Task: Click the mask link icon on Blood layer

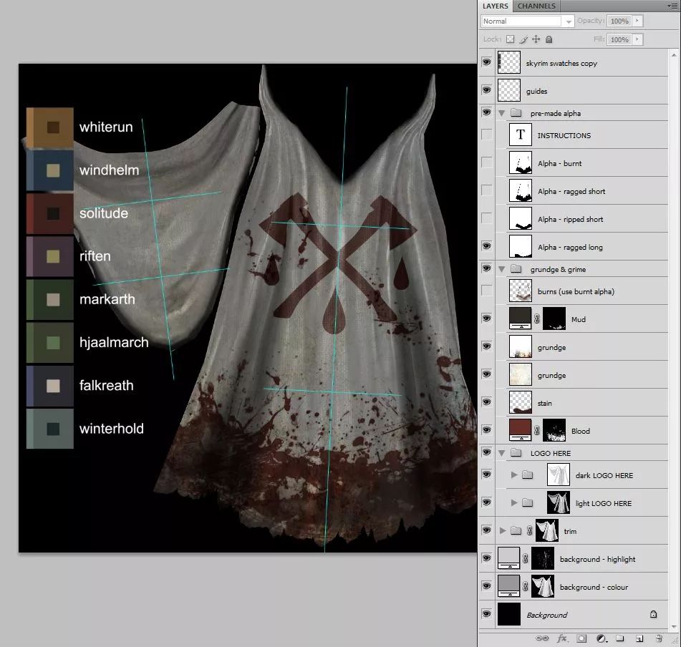Action: pos(537,430)
